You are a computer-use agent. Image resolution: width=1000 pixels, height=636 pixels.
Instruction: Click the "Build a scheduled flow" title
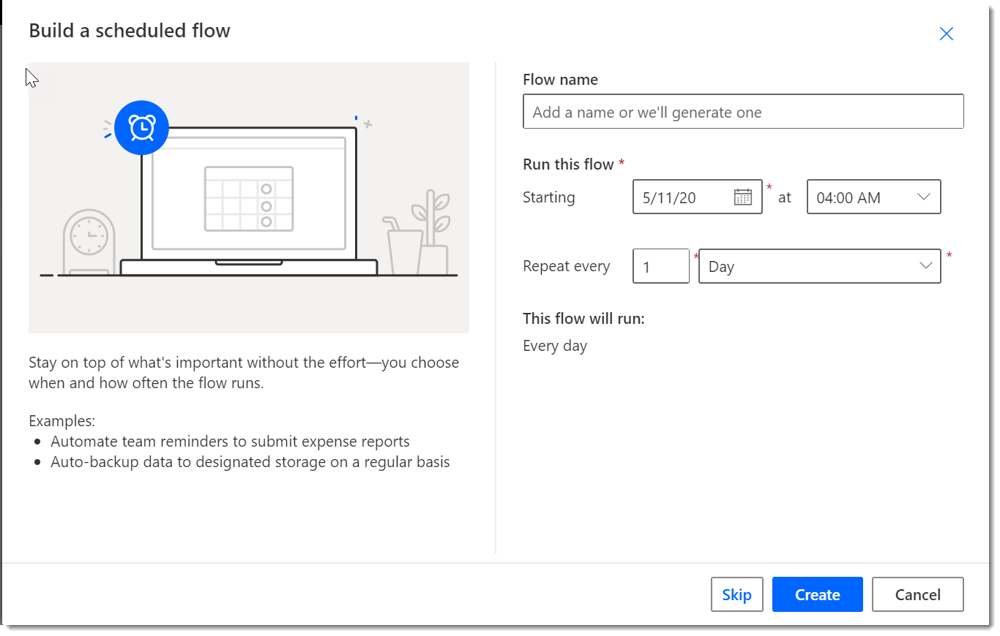(x=130, y=31)
